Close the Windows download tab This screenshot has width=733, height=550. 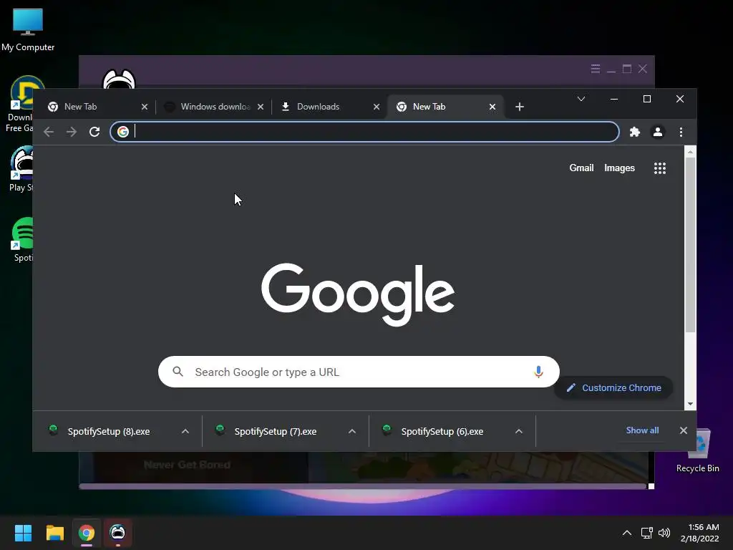click(x=261, y=107)
